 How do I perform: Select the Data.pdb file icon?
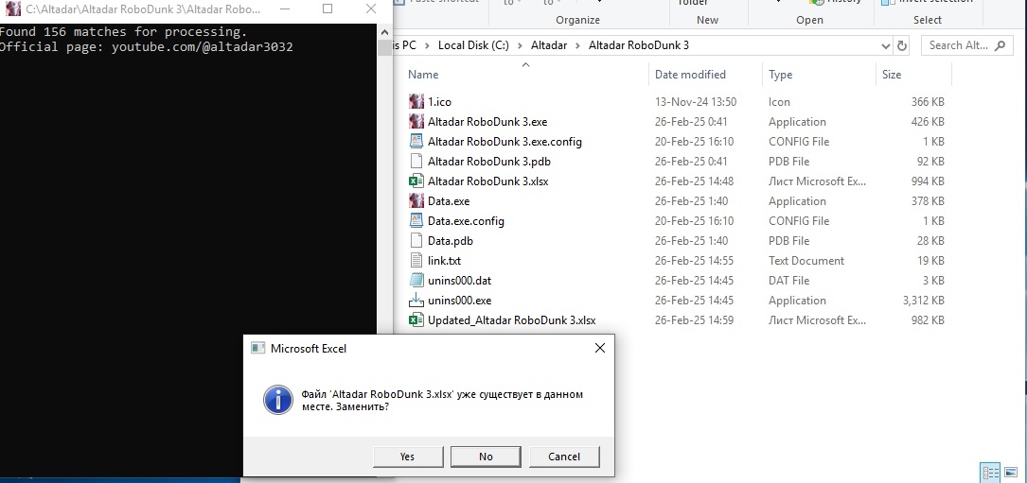tap(416, 241)
